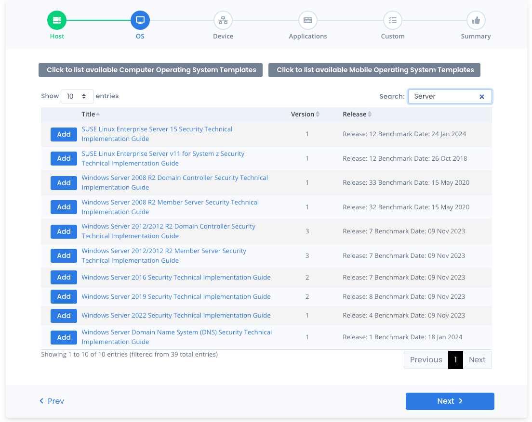List available Computer Operating System Templates
Image resolution: width=532 pixels, height=422 pixels.
click(x=150, y=70)
